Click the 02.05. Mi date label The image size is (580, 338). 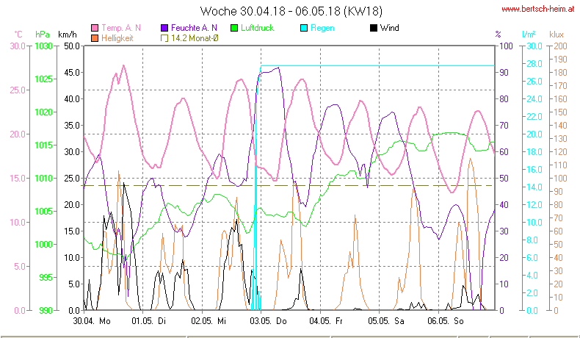(208, 321)
